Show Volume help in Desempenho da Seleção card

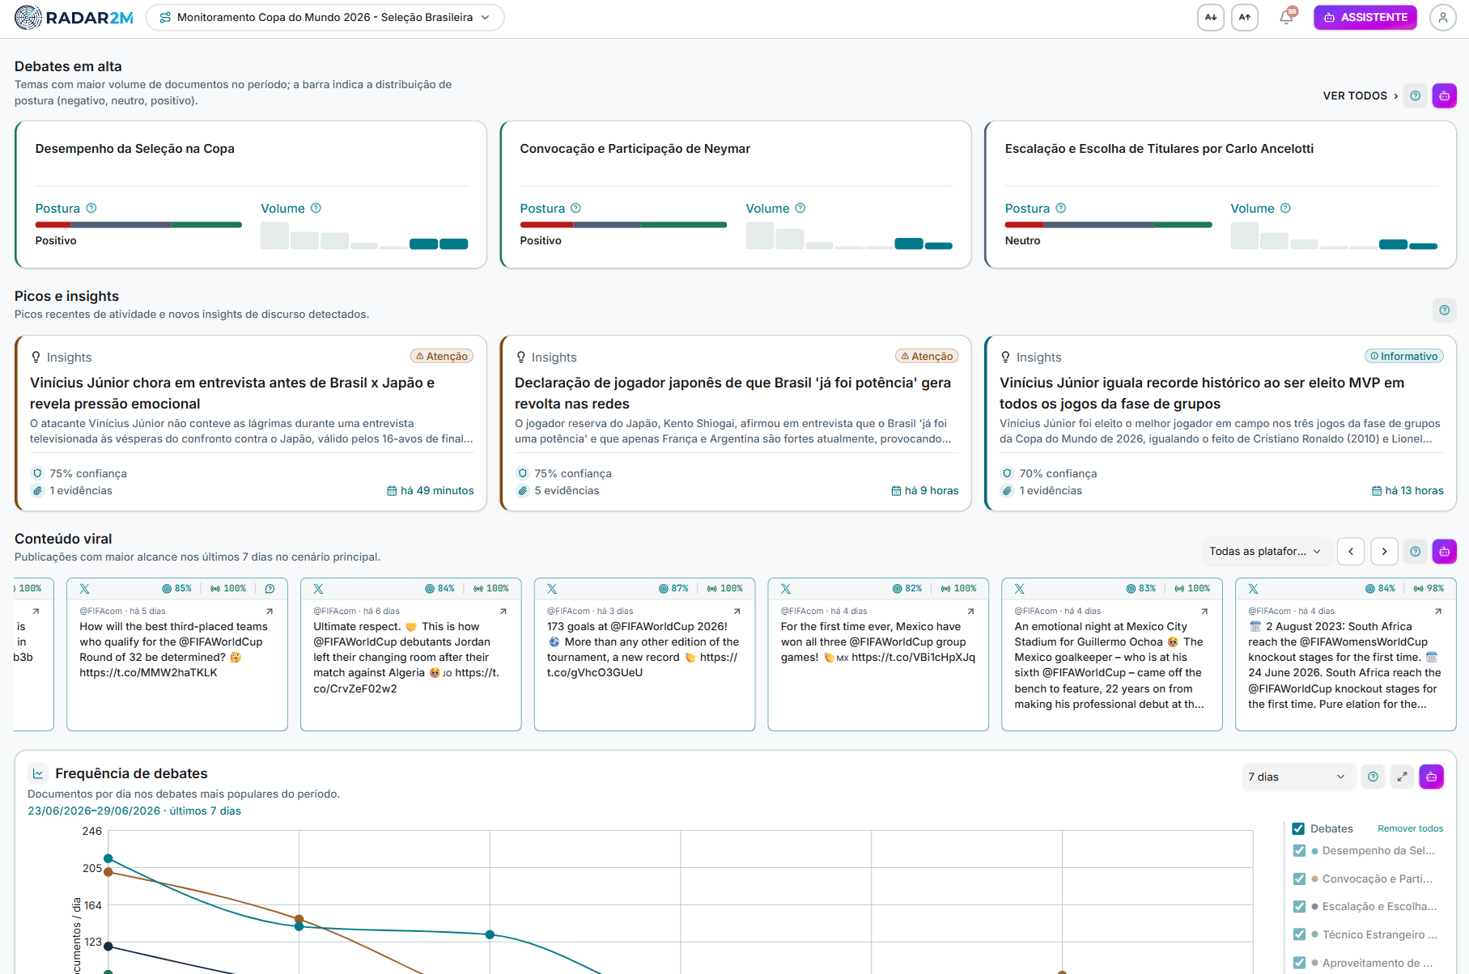316,208
